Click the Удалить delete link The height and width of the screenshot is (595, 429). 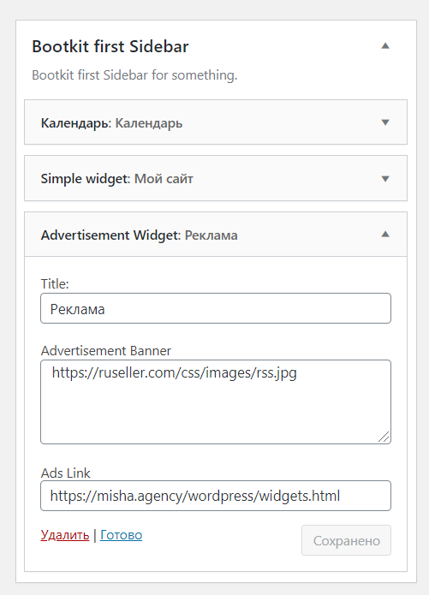pos(65,535)
